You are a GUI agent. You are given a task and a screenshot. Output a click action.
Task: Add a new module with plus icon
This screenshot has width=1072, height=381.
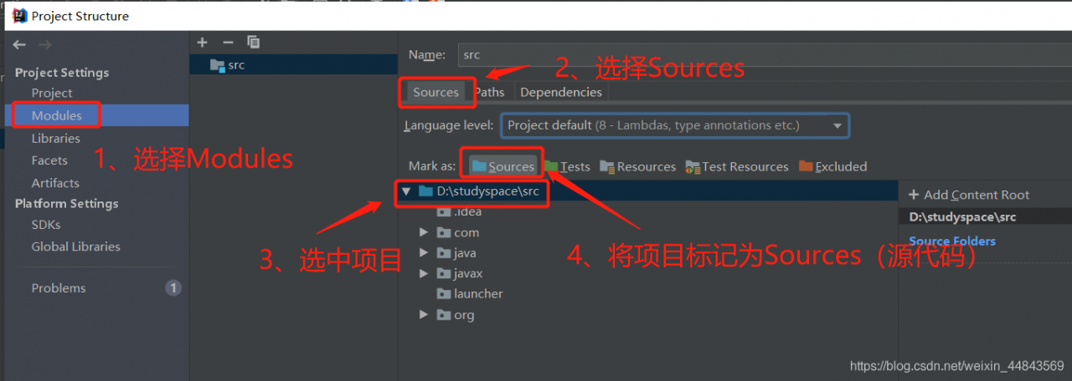click(202, 42)
